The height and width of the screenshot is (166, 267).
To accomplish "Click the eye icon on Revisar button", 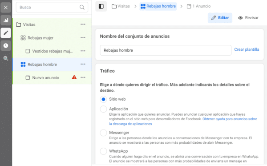I will click(240, 18).
